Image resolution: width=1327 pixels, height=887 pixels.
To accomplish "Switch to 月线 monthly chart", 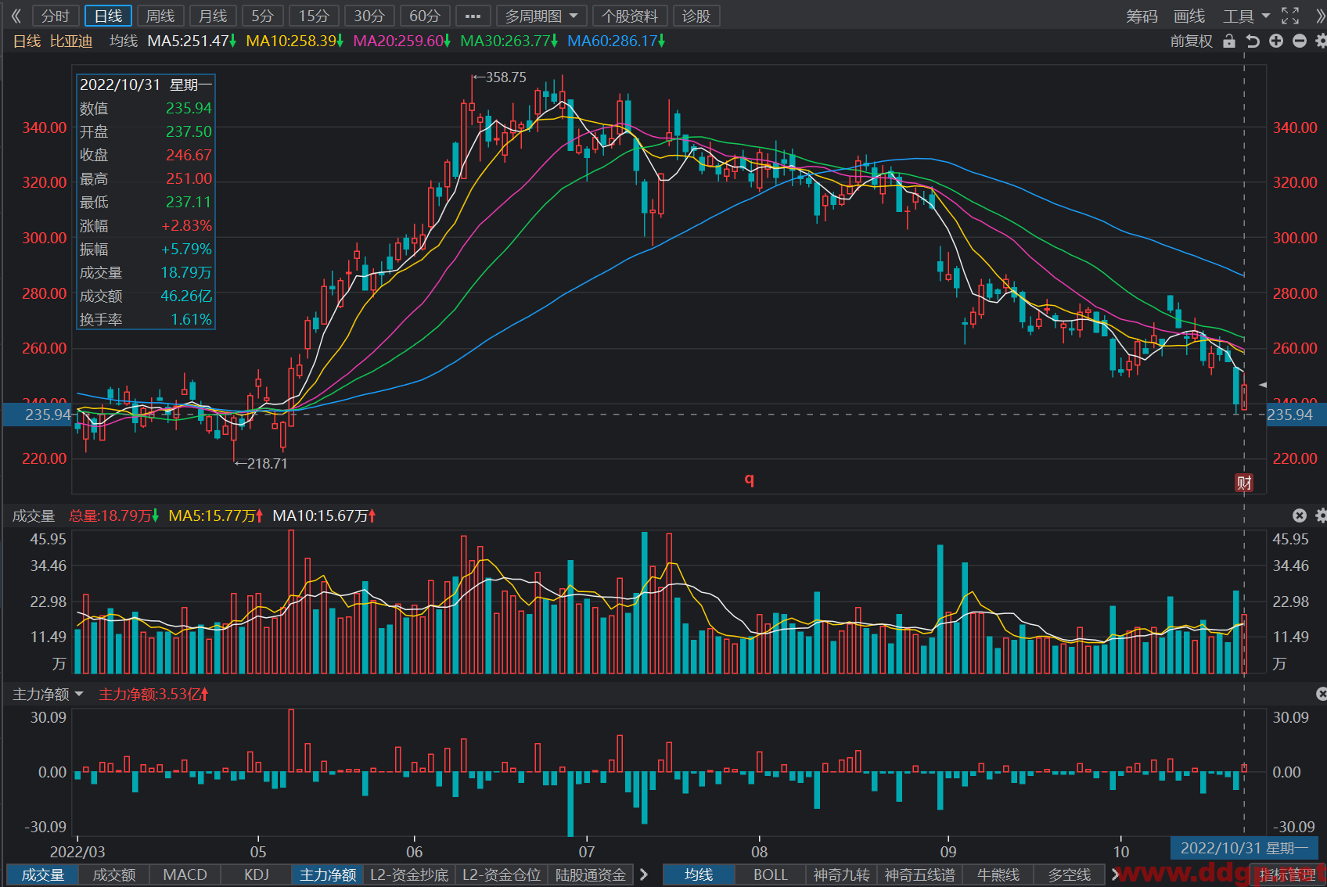I will 213,16.
